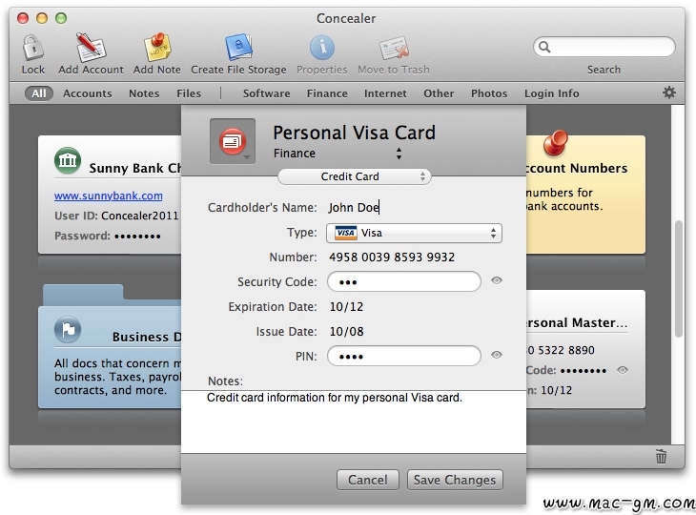Click User ID Concealer2011 text

click(x=116, y=216)
